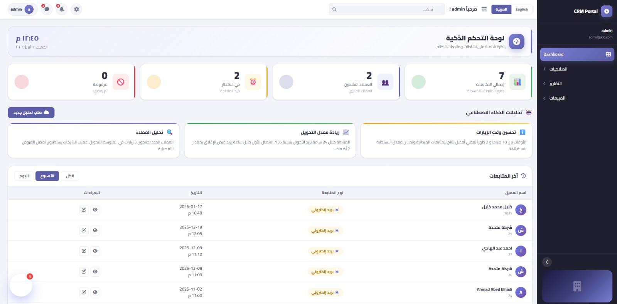The height and width of the screenshot is (304, 617).
Task: Click the smart dashboard gauge icon
Action: [516, 41]
